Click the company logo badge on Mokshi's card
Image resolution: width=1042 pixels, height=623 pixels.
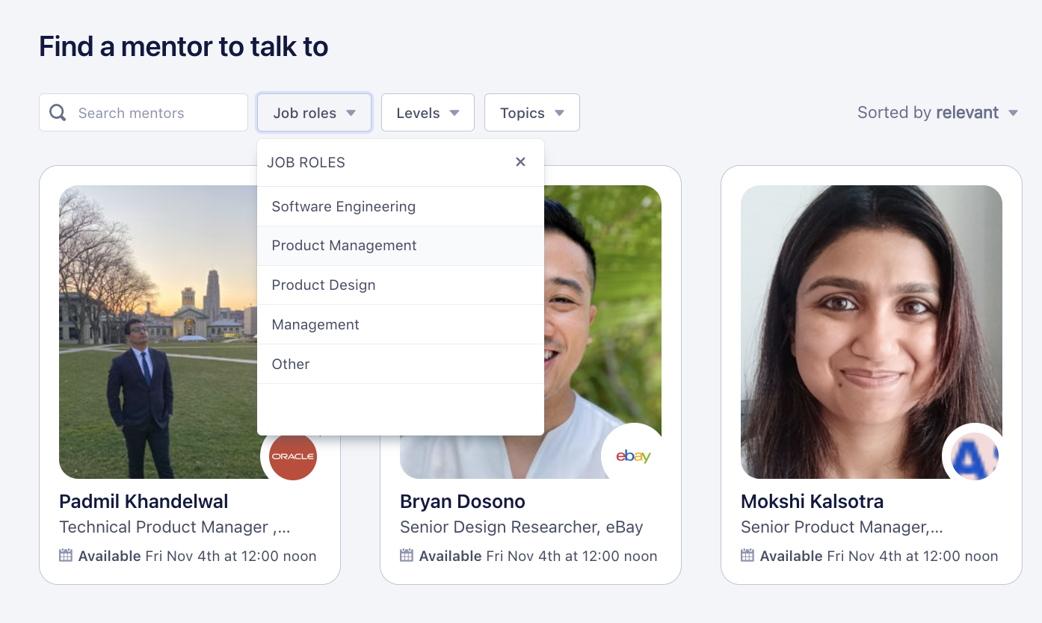tap(973, 455)
